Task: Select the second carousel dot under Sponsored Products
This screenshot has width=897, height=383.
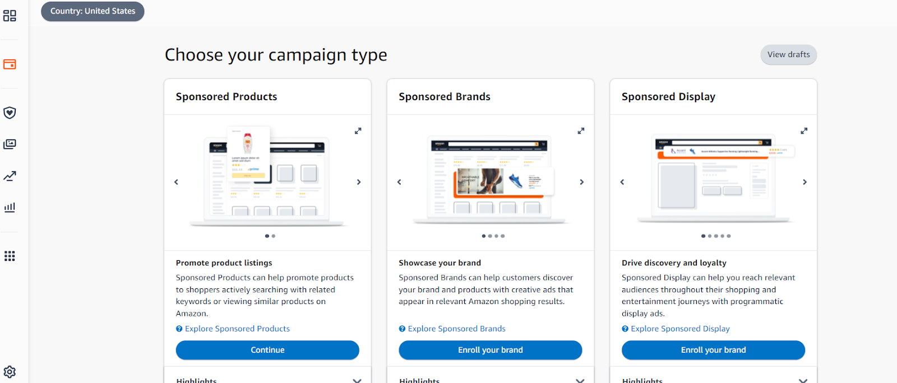Action: (x=273, y=236)
